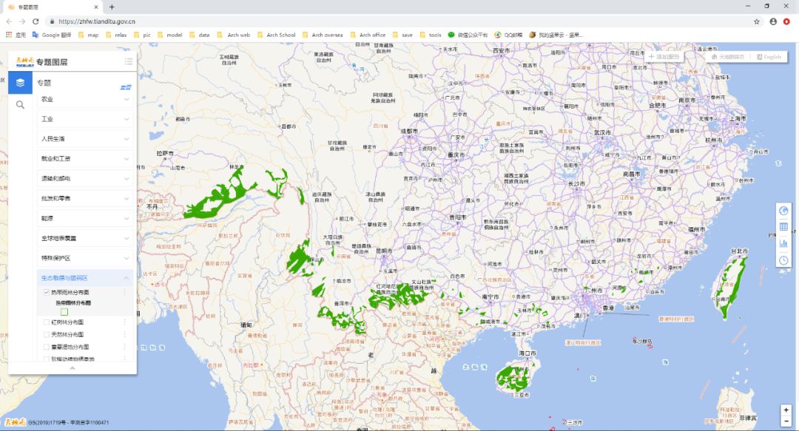Screen dimensions: 799x431
Task: Open the search tab with the magnifier icon
Action: [21, 105]
